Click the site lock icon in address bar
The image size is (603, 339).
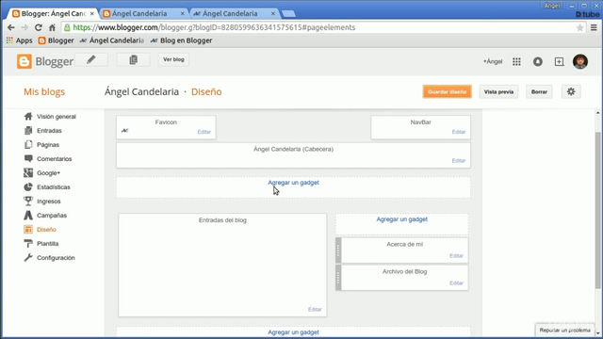pyautogui.click(x=67, y=27)
